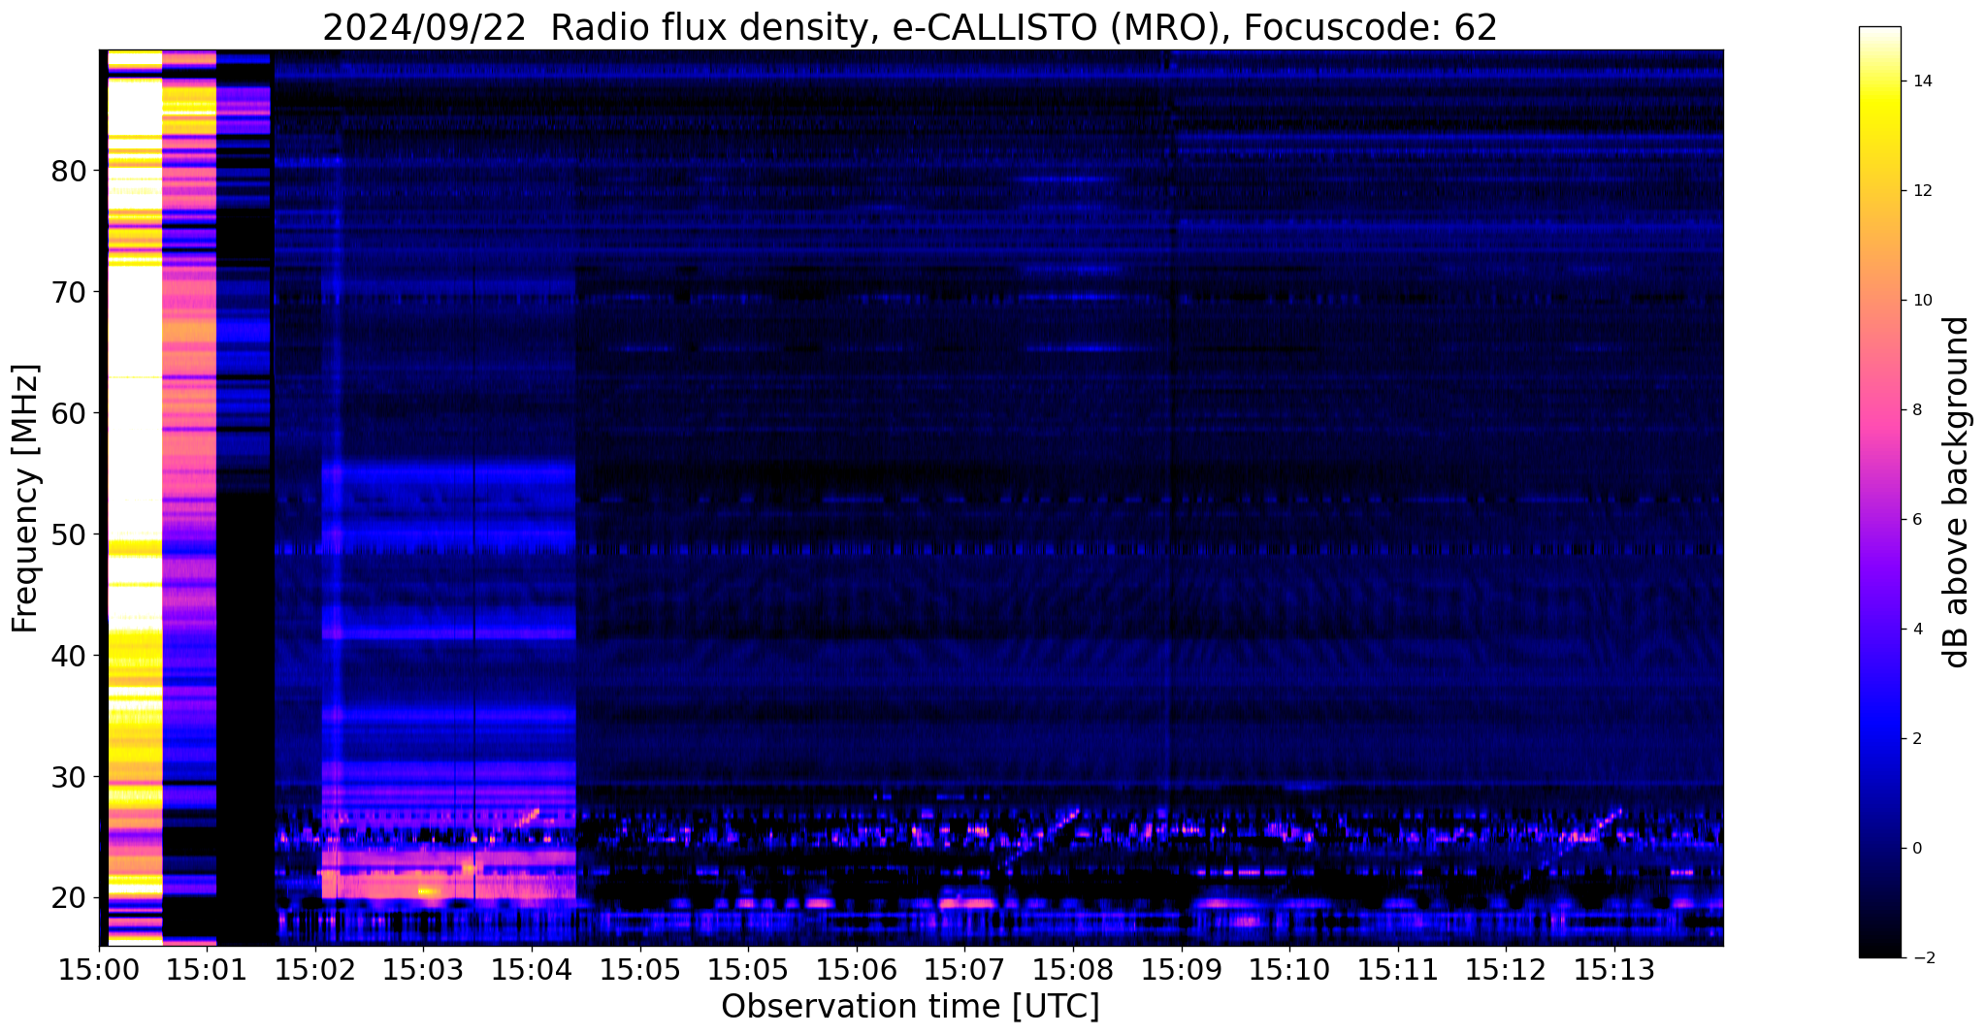Click the 'dB above background' colorbar label

1957,492
